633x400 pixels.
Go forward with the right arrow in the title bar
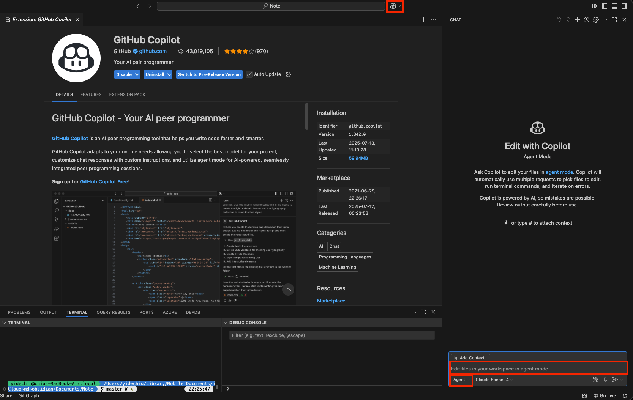[x=149, y=6]
